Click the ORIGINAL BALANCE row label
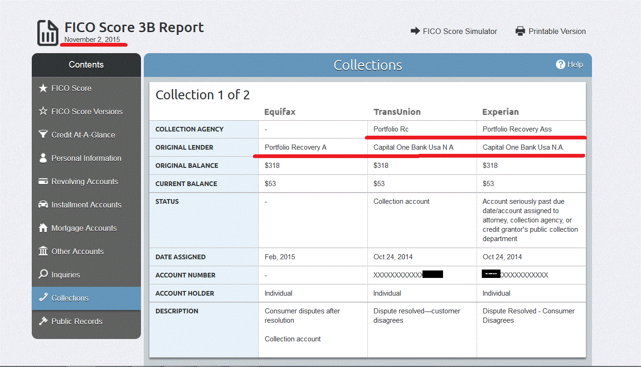 [x=187, y=166]
